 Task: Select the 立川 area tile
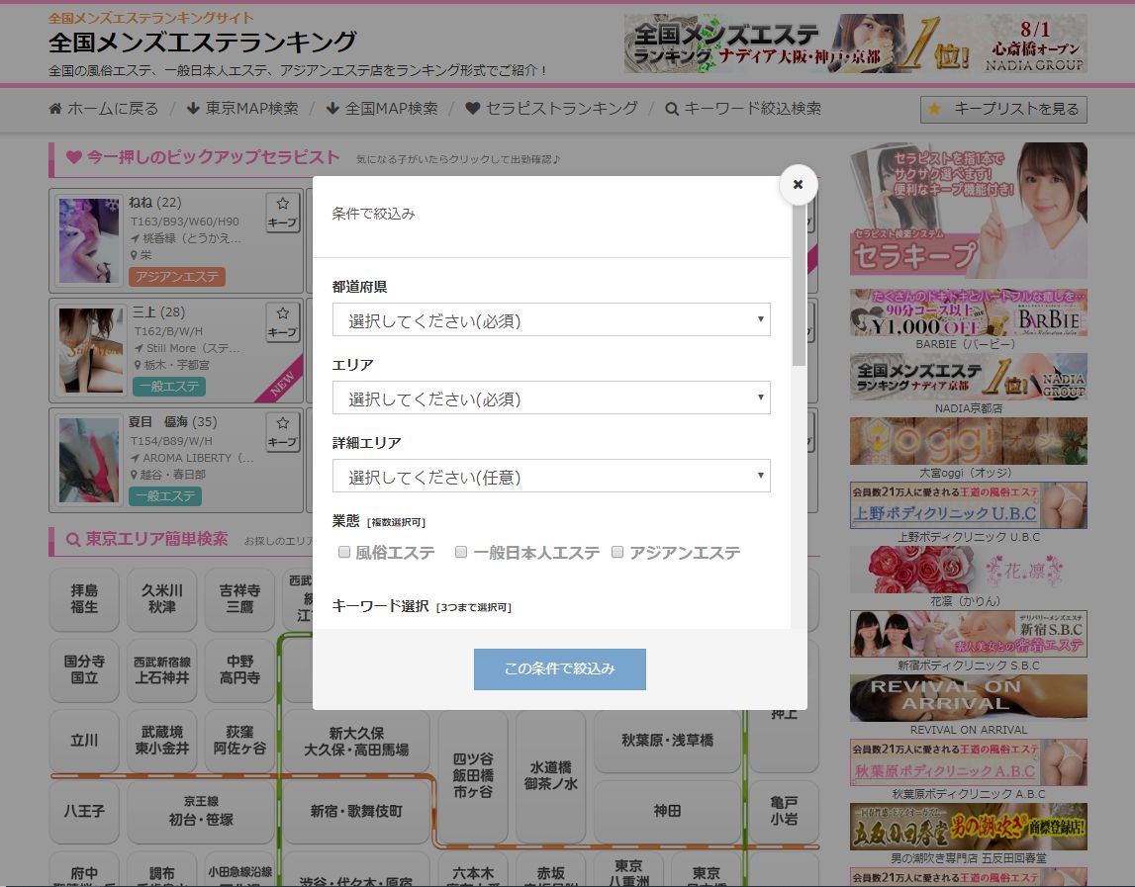pyautogui.click(x=84, y=740)
